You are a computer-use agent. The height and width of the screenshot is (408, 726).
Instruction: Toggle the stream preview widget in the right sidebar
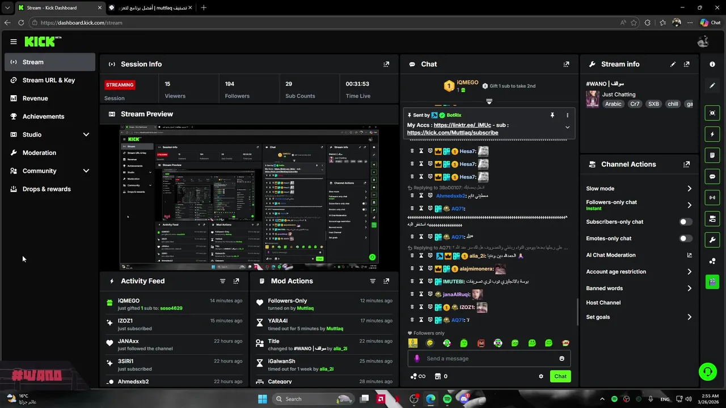pos(712,113)
